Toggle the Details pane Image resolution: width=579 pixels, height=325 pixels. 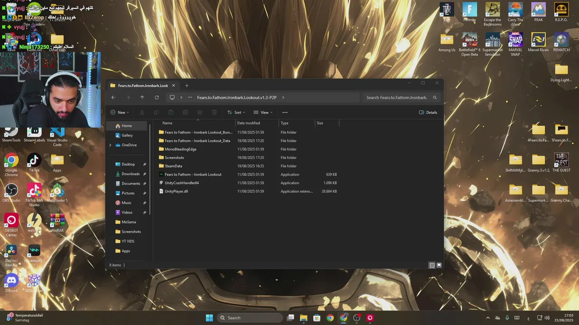click(x=428, y=112)
